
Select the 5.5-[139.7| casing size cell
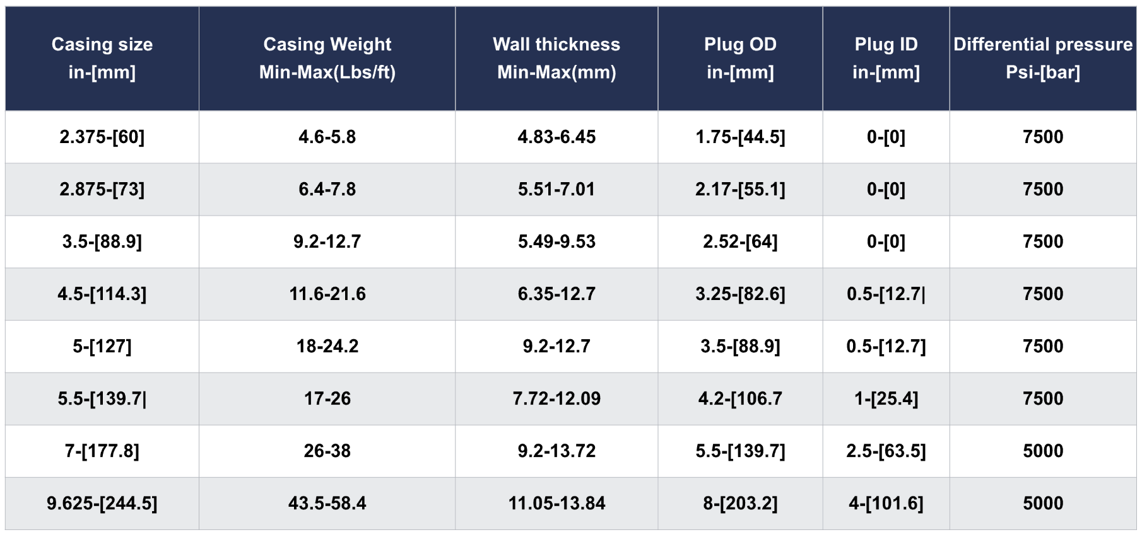[x=102, y=398]
